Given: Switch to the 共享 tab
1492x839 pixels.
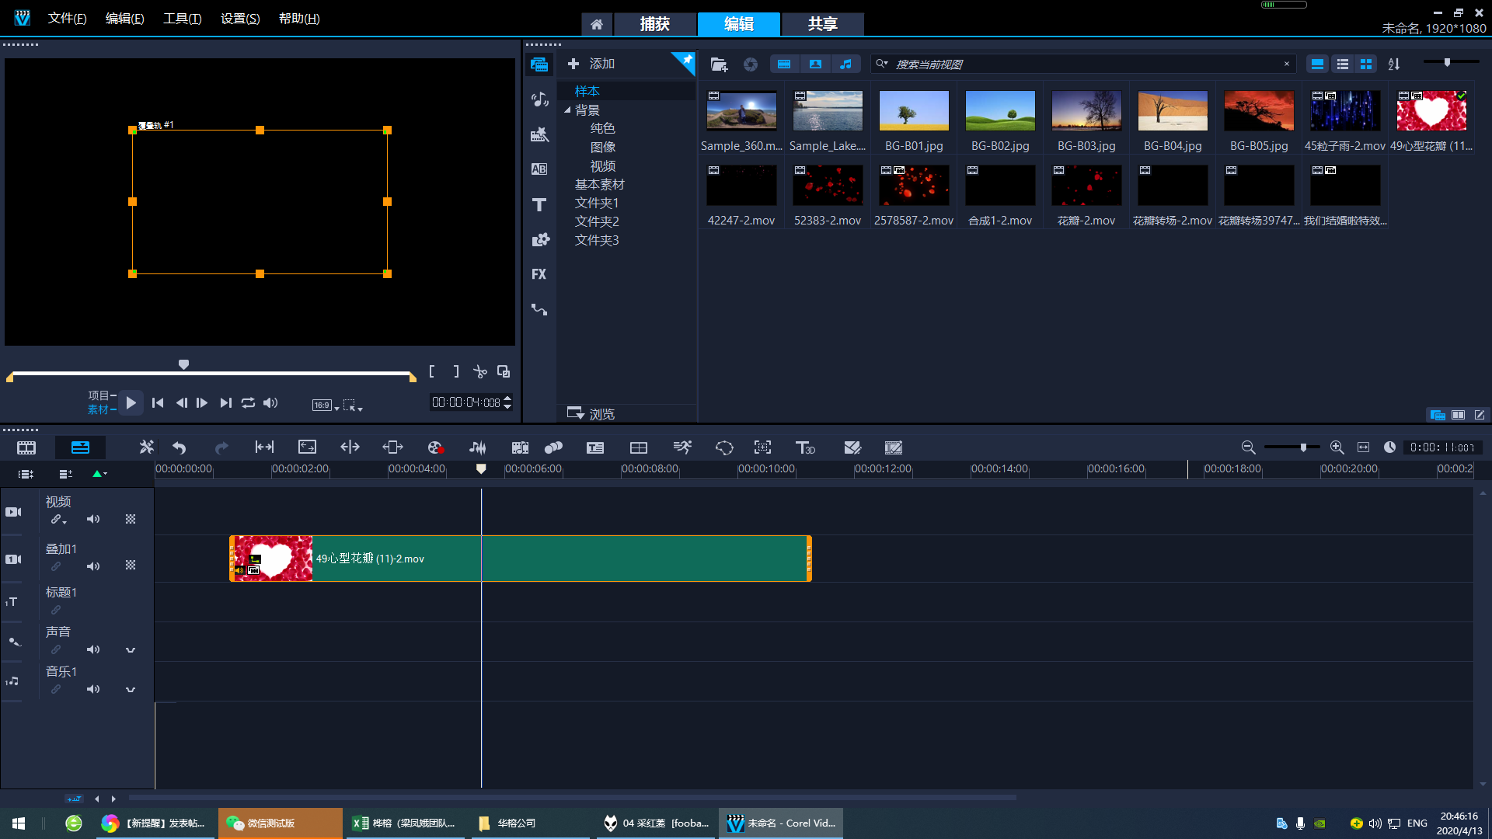Looking at the screenshot, I should (823, 24).
